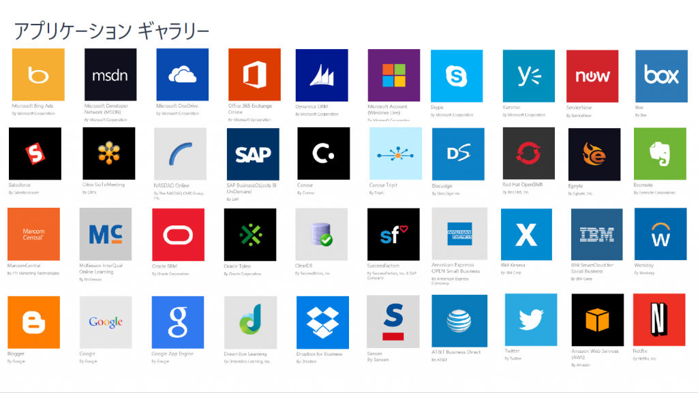Click the 'Oracle Taleo' name text
Viewport: 698px width, 393px height.
[x=237, y=266]
